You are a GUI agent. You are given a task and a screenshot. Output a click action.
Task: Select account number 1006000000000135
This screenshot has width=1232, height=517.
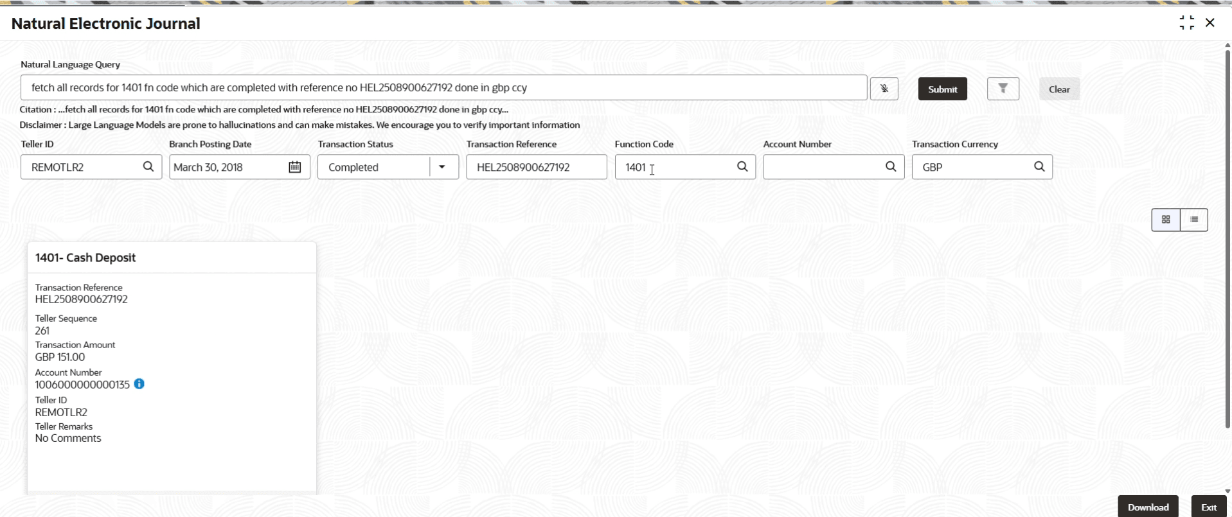(x=82, y=385)
